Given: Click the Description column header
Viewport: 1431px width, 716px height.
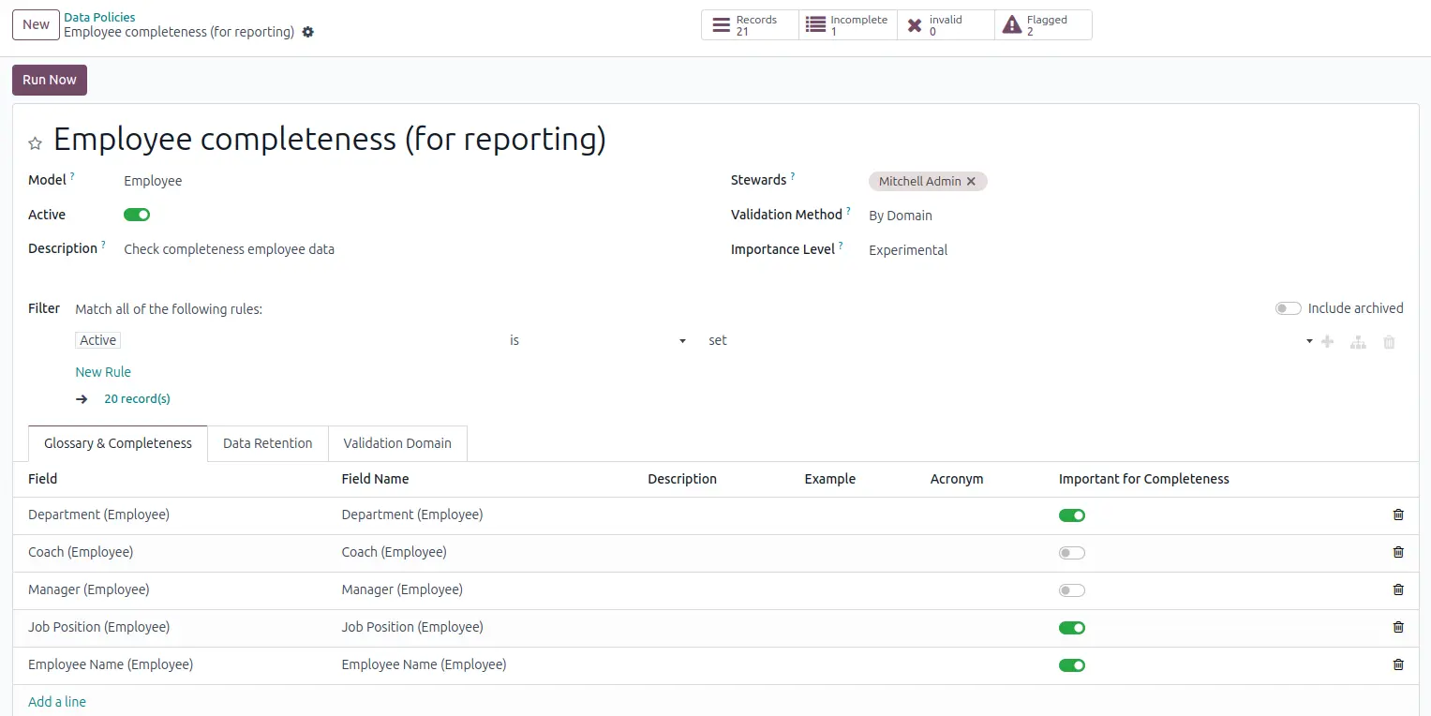Looking at the screenshot, I should coord(682,479).
